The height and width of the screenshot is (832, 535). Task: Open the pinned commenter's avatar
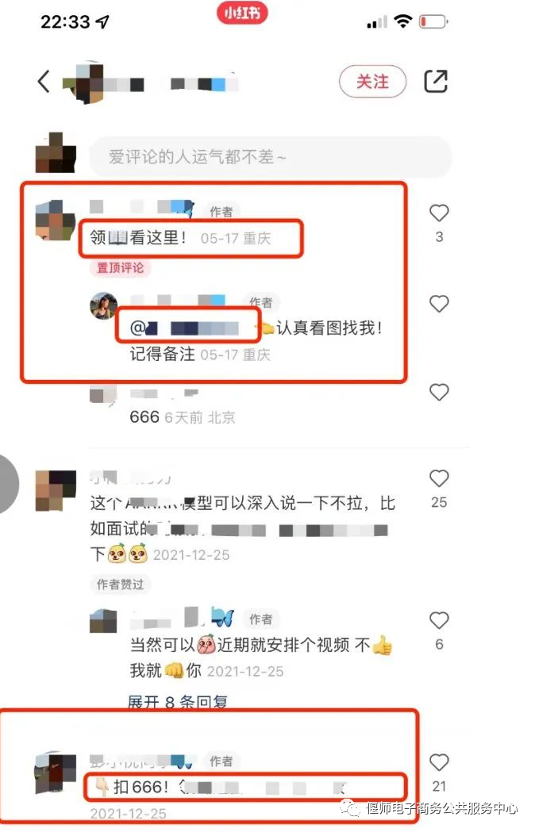pyautogui.click(x=56, y=220)
